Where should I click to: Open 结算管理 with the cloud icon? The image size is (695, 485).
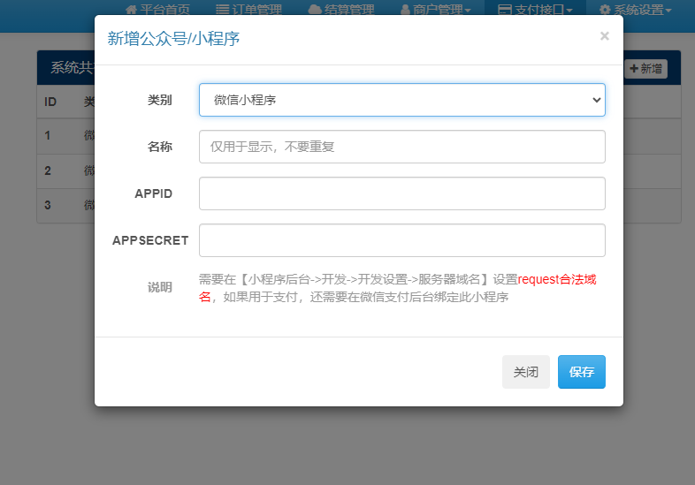[315, 10]
